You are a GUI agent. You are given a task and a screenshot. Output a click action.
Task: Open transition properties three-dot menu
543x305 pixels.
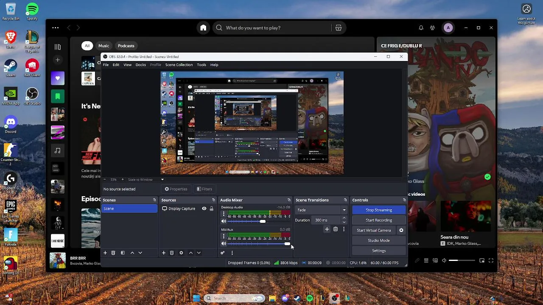tap(344, 229)
